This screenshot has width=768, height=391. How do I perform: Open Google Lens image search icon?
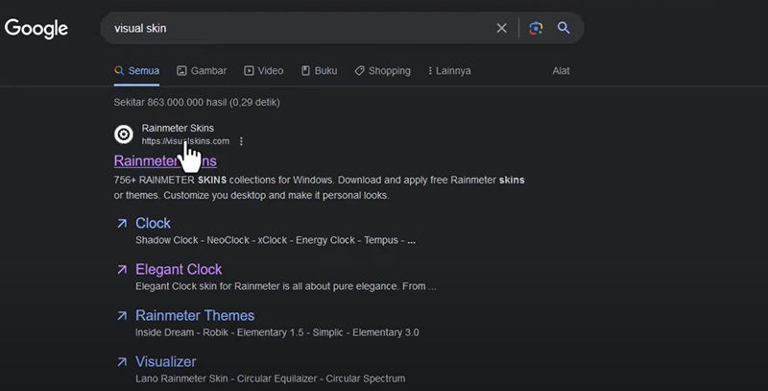[536, 29]
